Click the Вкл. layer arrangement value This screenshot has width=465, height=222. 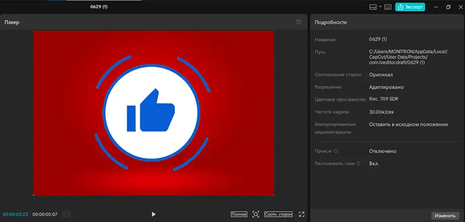[374, 163]
